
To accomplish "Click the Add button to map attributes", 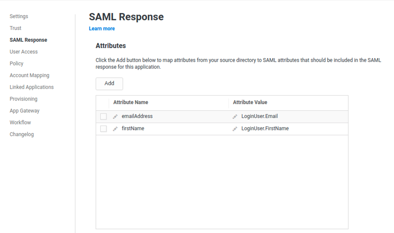I will click(109, 83).
